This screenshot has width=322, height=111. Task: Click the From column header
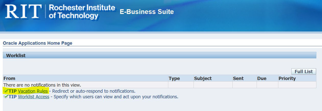[9, 78]
